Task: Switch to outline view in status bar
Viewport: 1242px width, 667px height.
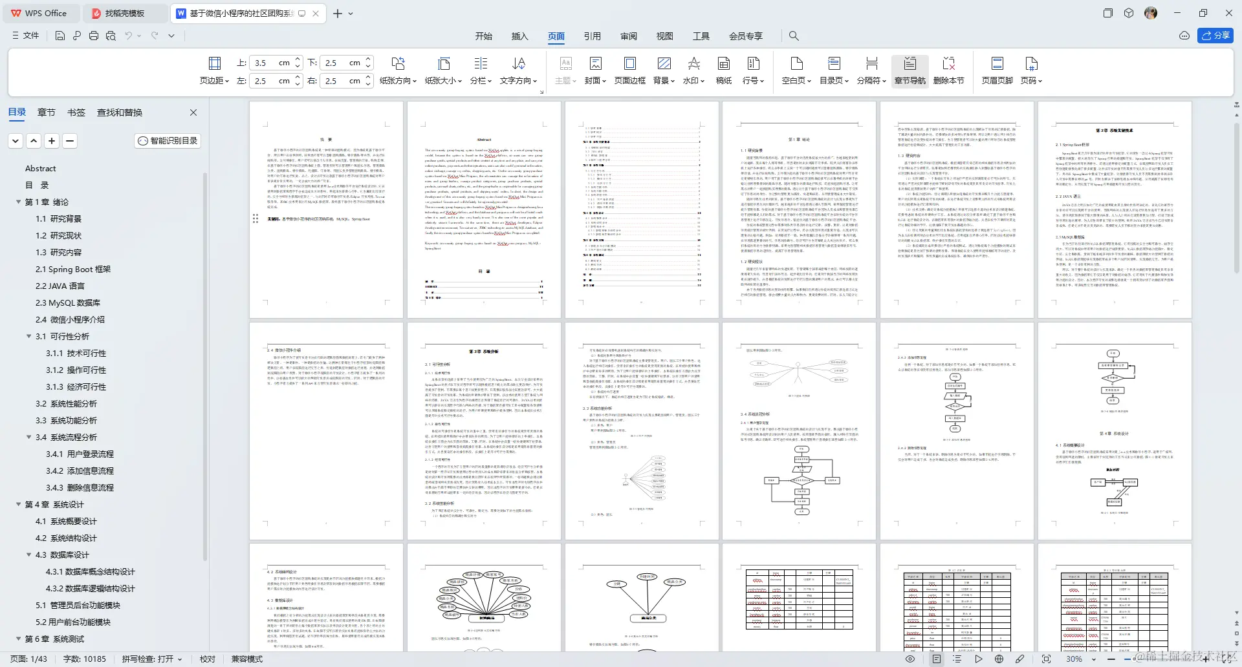Action: click(x=957, y=659)
